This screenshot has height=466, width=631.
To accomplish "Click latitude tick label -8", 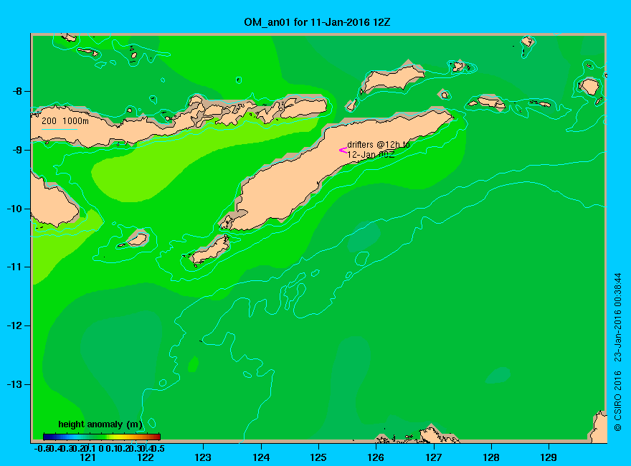I will [x=17, y=91].
